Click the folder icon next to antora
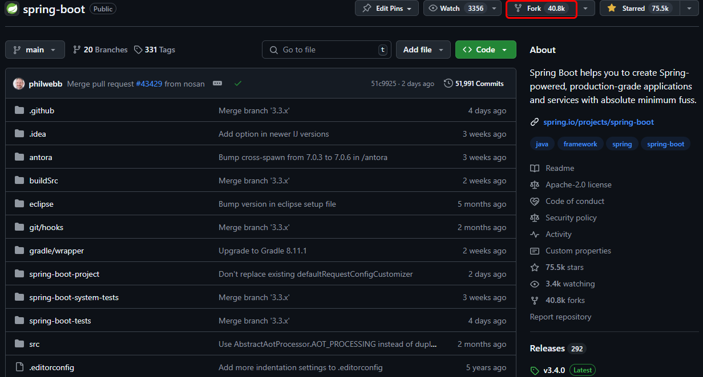This screenshot has height=377, width=703. tap(19, 157)
